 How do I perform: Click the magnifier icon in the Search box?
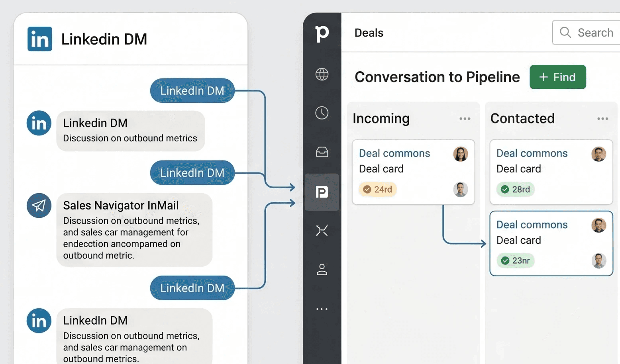(x=565, y=32)
